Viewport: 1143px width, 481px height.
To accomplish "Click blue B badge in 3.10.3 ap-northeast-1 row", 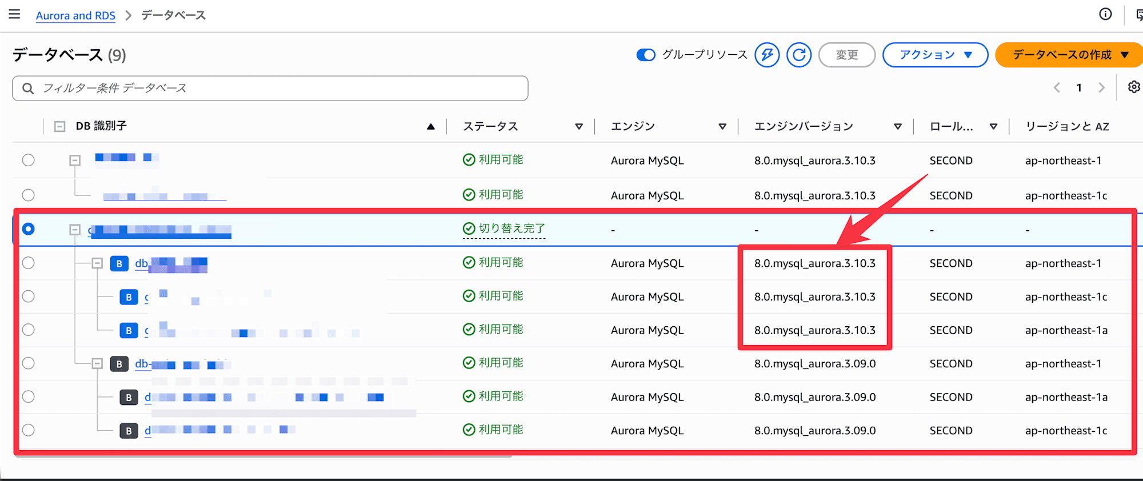I will click(x=119, y=263).
